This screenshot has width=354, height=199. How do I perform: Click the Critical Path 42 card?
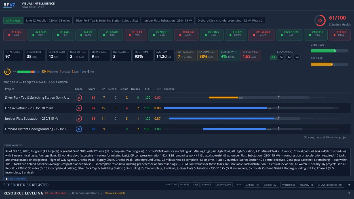click(56, 56)
